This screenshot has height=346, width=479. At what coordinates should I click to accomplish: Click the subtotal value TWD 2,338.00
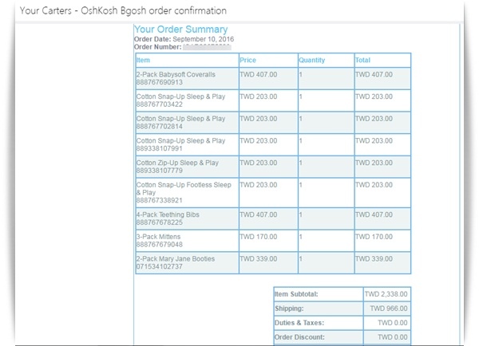[x=386, y=294]
